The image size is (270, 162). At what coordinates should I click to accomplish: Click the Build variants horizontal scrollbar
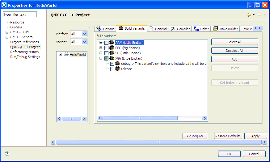[x=152, y=118]
